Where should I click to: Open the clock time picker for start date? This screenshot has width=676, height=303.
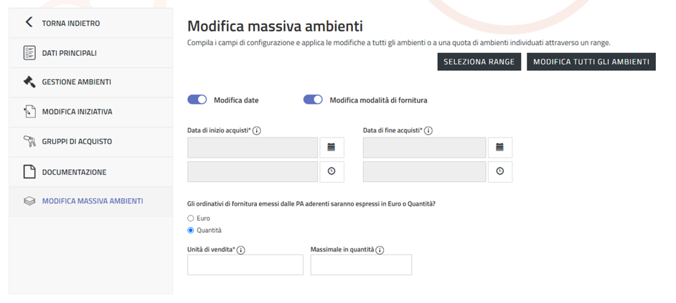(332, 172)
